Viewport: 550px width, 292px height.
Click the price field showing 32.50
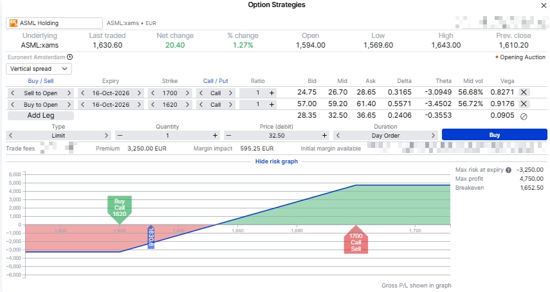point(277,135)
